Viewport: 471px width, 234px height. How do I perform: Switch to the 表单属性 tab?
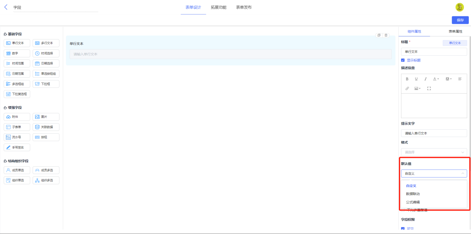click(455, 32)
